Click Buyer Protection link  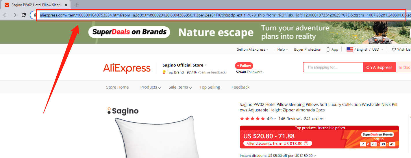pos(308,49)
